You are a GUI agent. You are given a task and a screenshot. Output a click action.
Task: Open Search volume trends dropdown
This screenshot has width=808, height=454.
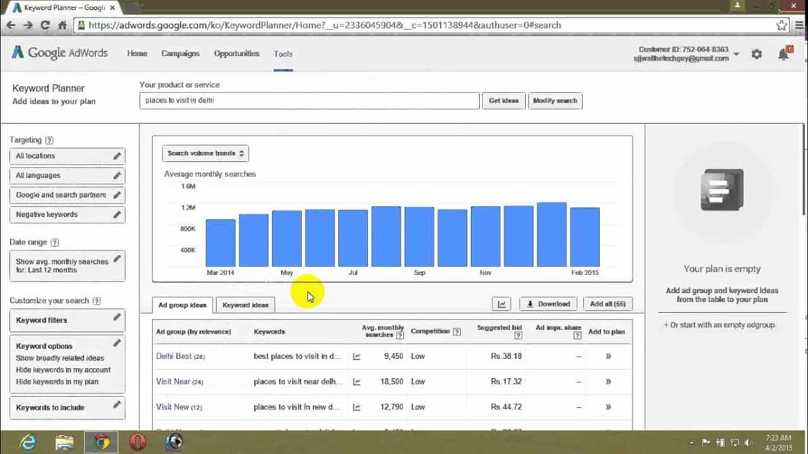205,153
